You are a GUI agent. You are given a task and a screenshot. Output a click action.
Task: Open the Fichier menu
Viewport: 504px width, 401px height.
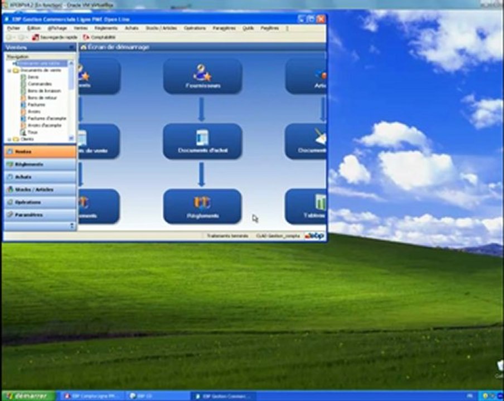click(13, 28)
